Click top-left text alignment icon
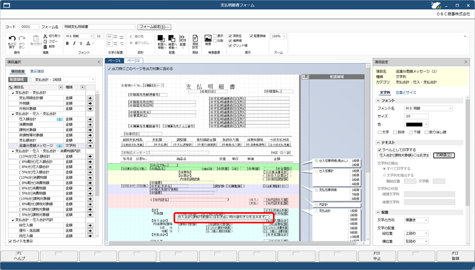This screenshot has width=475, height=270. [110, 37]
